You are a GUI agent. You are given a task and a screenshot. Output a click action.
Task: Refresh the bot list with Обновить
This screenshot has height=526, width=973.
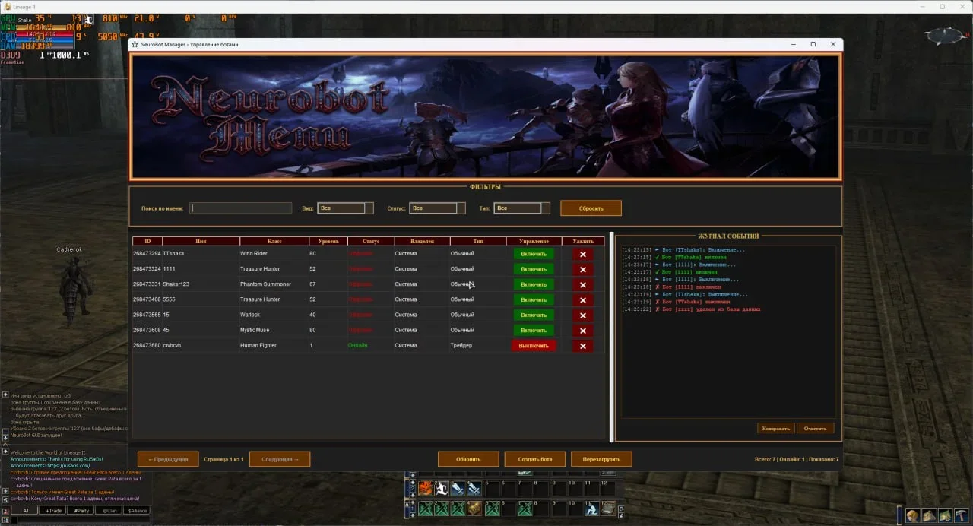[x=468, y=459]
